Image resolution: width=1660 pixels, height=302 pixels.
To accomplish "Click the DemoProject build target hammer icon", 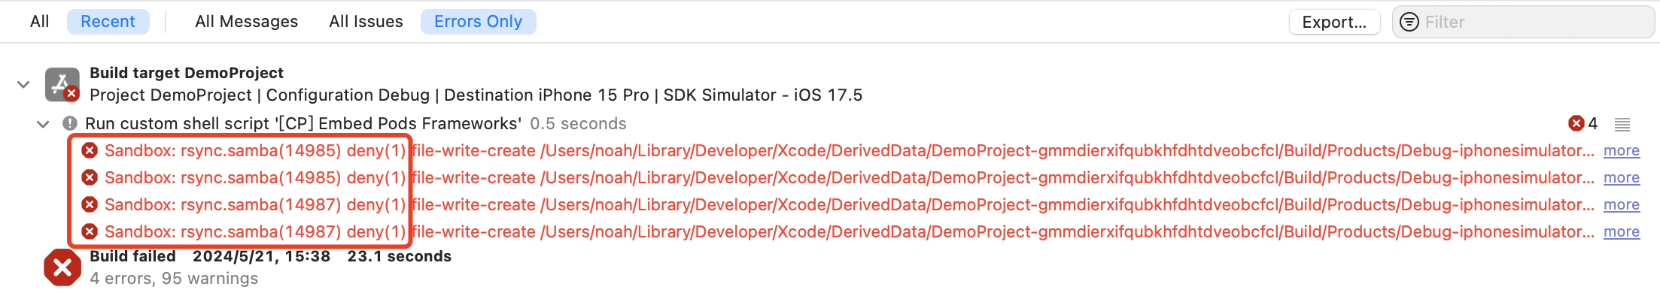I will click(62, 84).
